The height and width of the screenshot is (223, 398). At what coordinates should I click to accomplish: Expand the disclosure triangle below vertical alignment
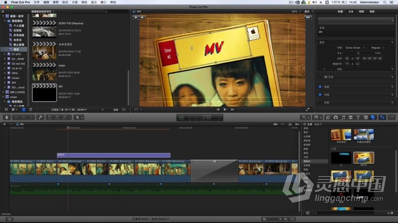click(x=324, y=69)
